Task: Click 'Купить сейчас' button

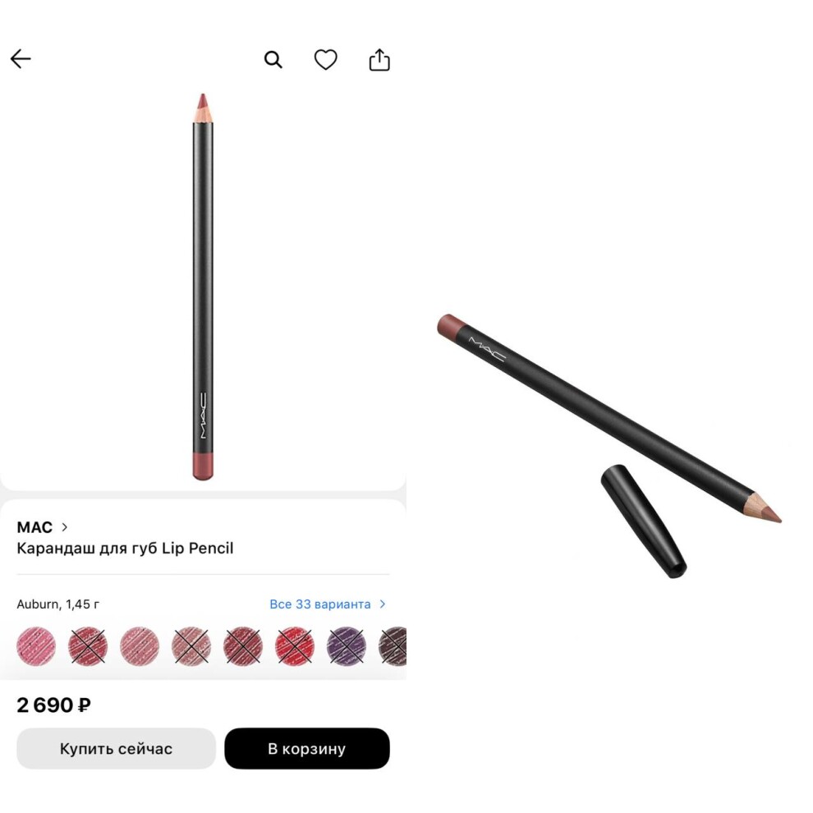Action: tap(116, 748)
